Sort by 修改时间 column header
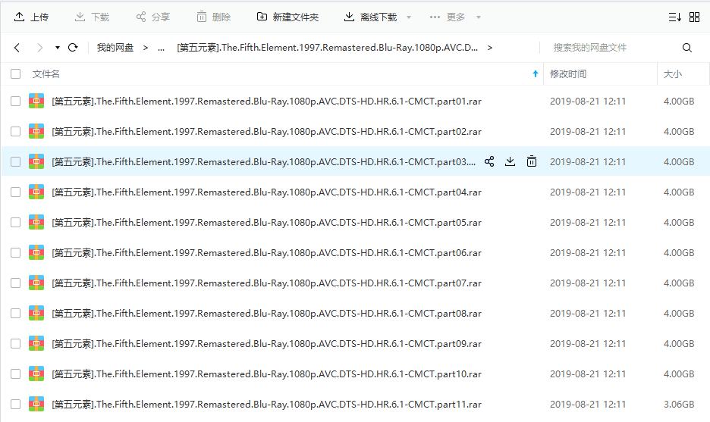 (x=568, y=73)
